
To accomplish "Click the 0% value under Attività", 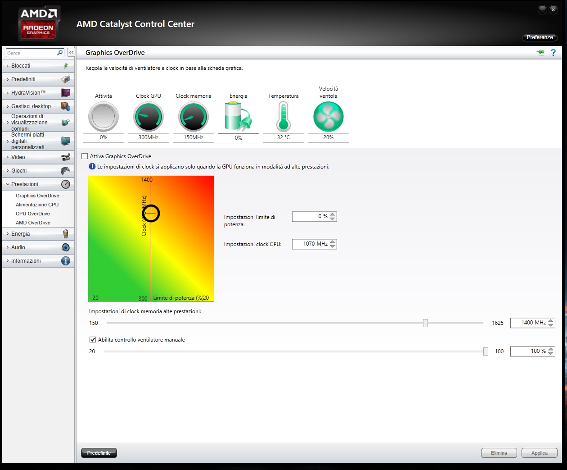I will [103, 138].
